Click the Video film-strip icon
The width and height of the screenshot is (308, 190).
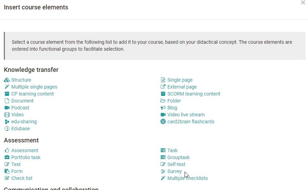click(x=7, y=115)
